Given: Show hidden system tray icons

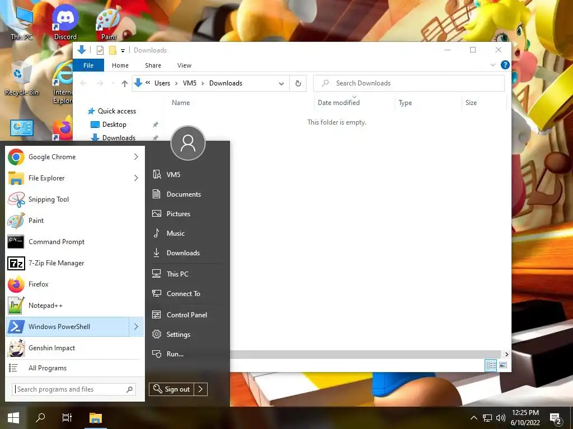Looking at the screenshot, I should pyautogui.click(x=473, y=418).
